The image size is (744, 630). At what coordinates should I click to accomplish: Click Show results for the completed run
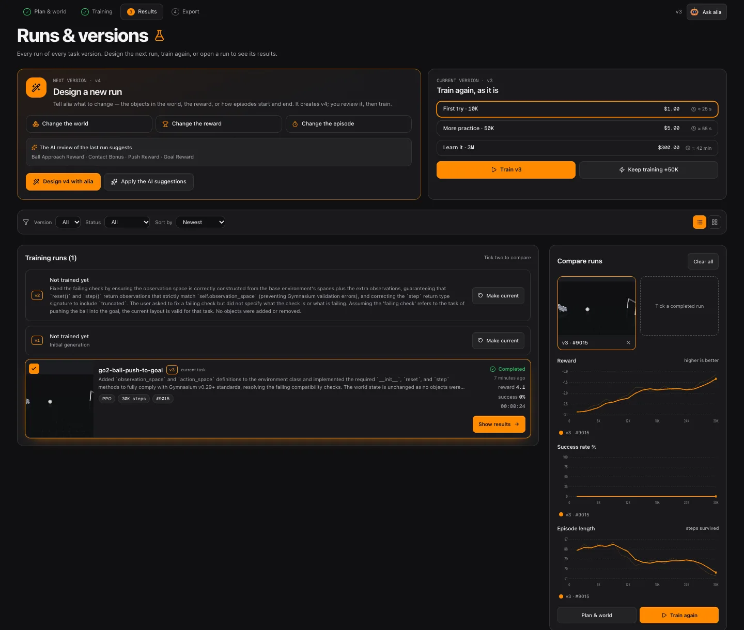click(499, 424)
